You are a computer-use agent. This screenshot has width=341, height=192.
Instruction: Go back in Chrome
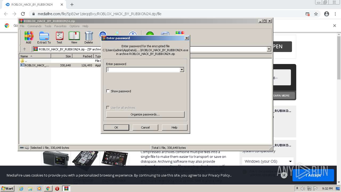[6, 14]
